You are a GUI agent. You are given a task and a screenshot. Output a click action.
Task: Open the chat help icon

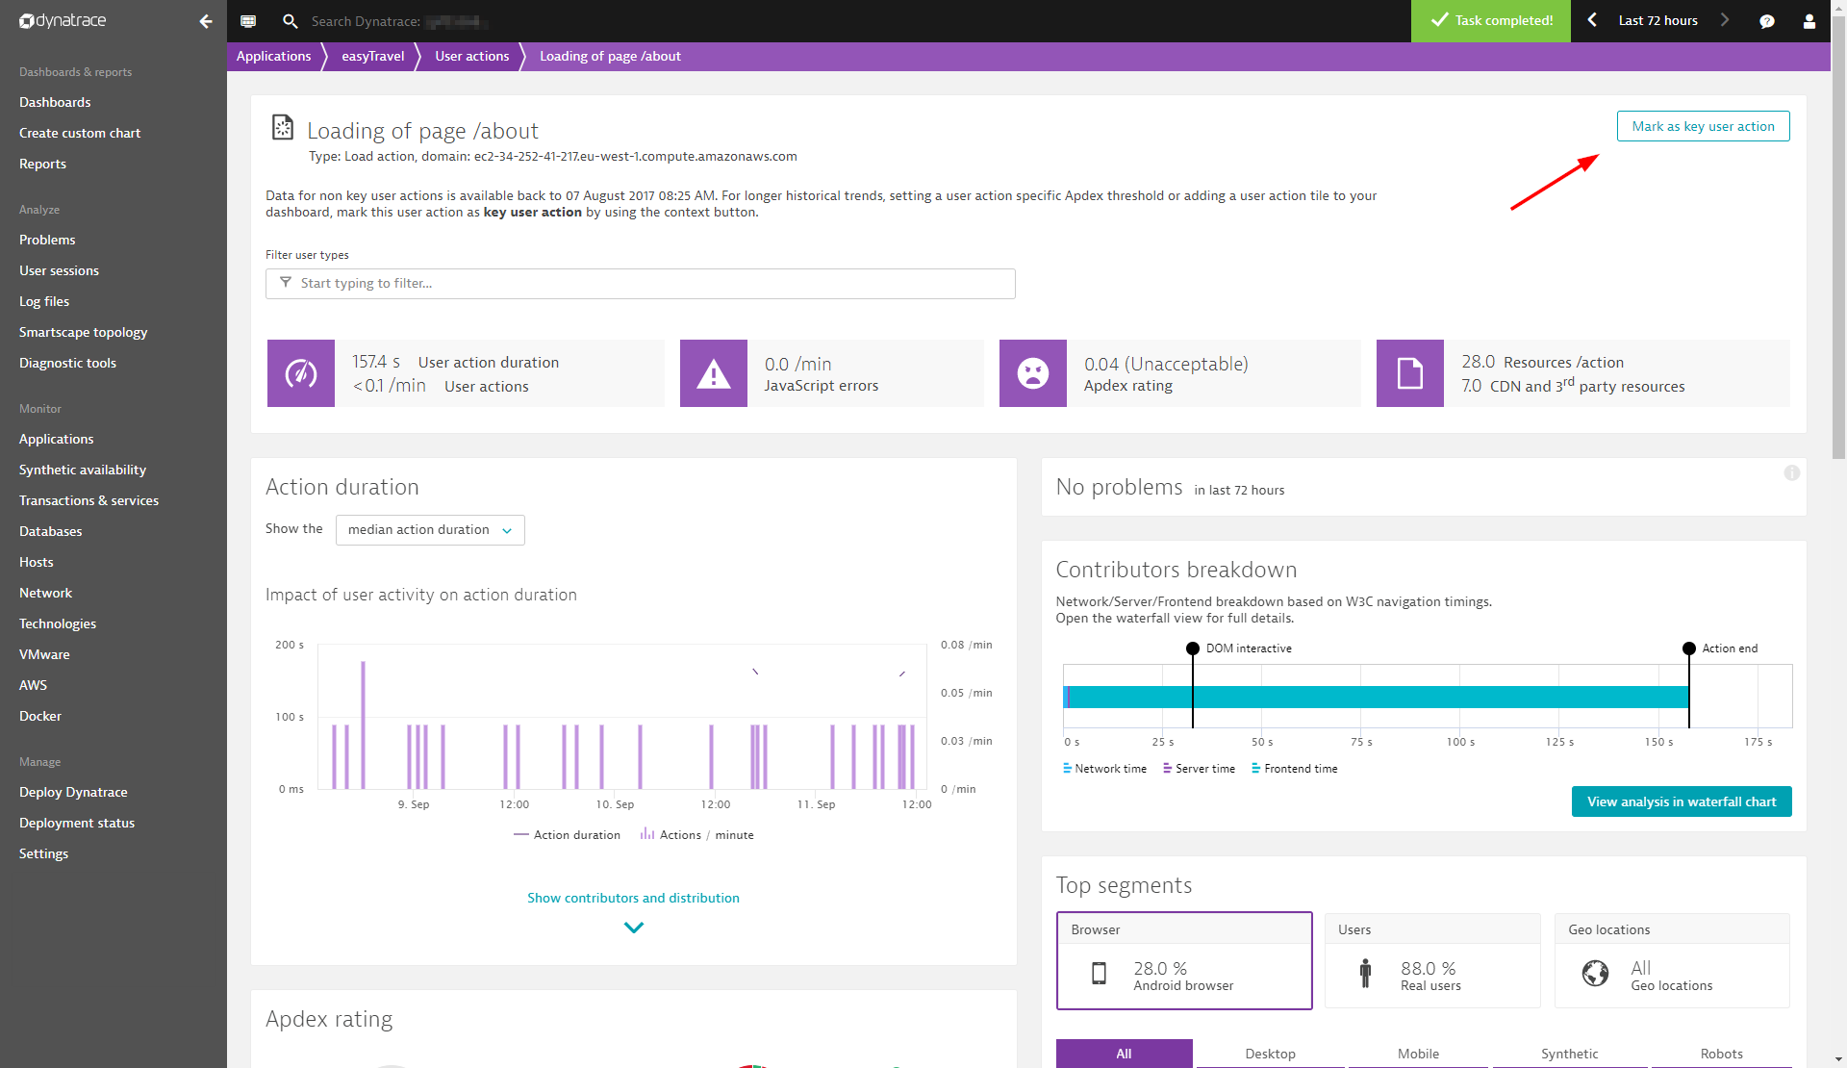coord(1766,21)
